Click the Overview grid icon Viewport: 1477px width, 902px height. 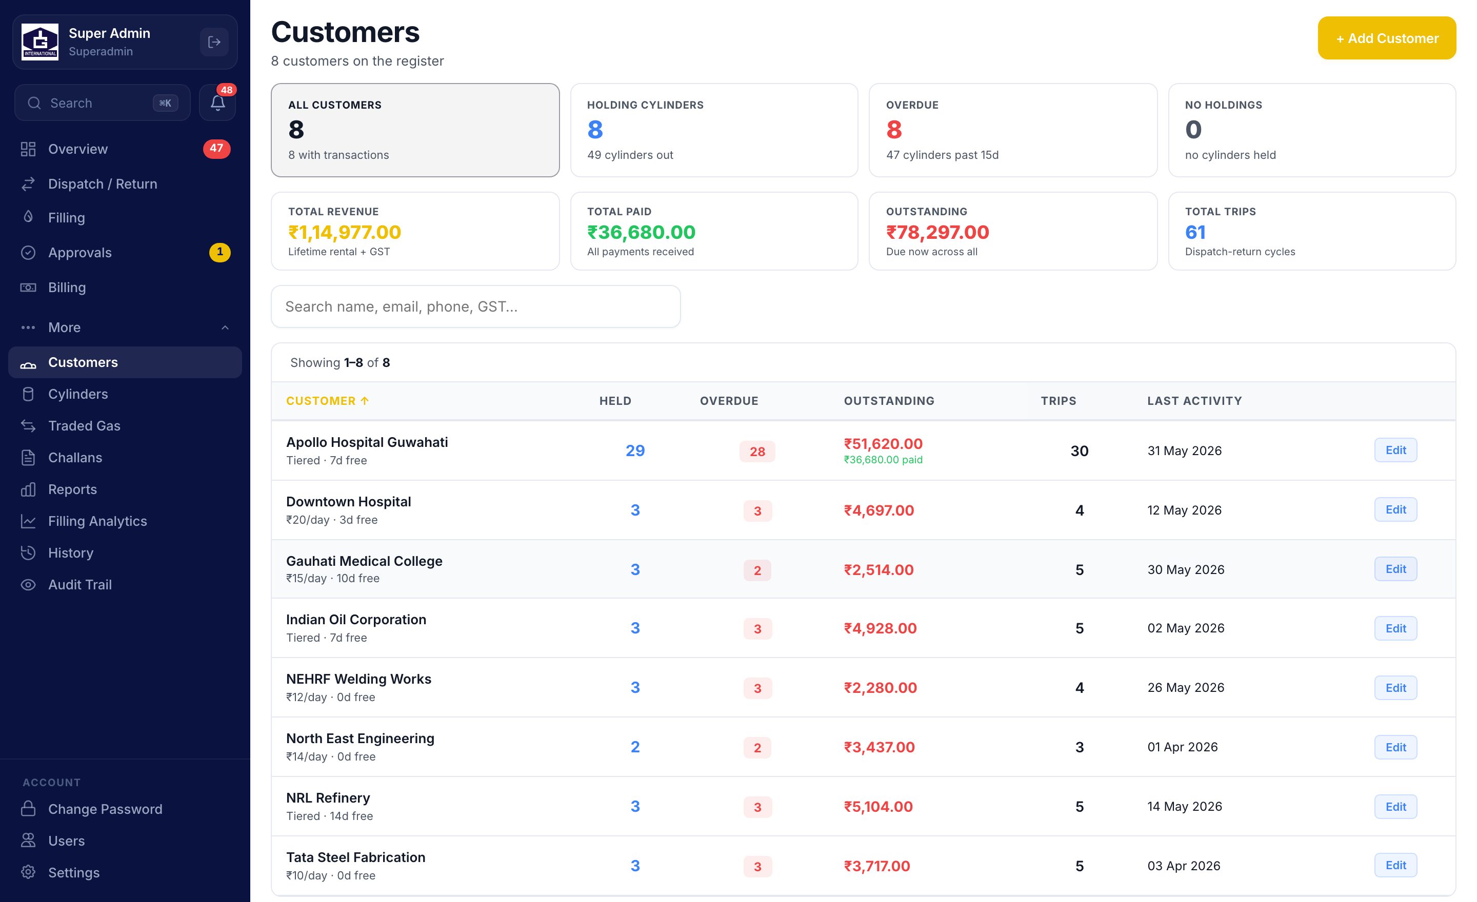(28, 149)
